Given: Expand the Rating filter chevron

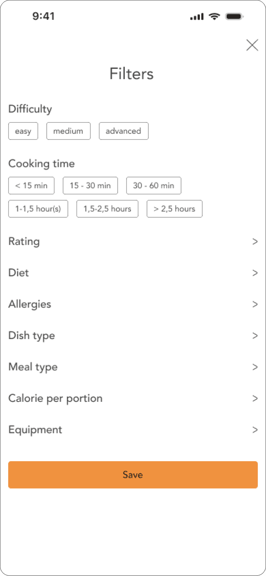Looking at the screenshot, I should (x=255, y=242).
